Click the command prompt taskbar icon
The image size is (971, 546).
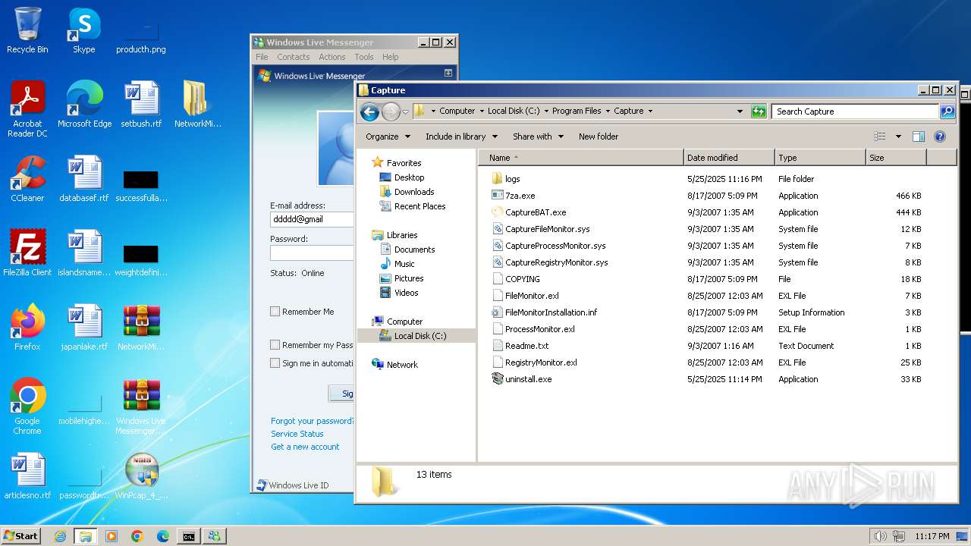point(188,536)
